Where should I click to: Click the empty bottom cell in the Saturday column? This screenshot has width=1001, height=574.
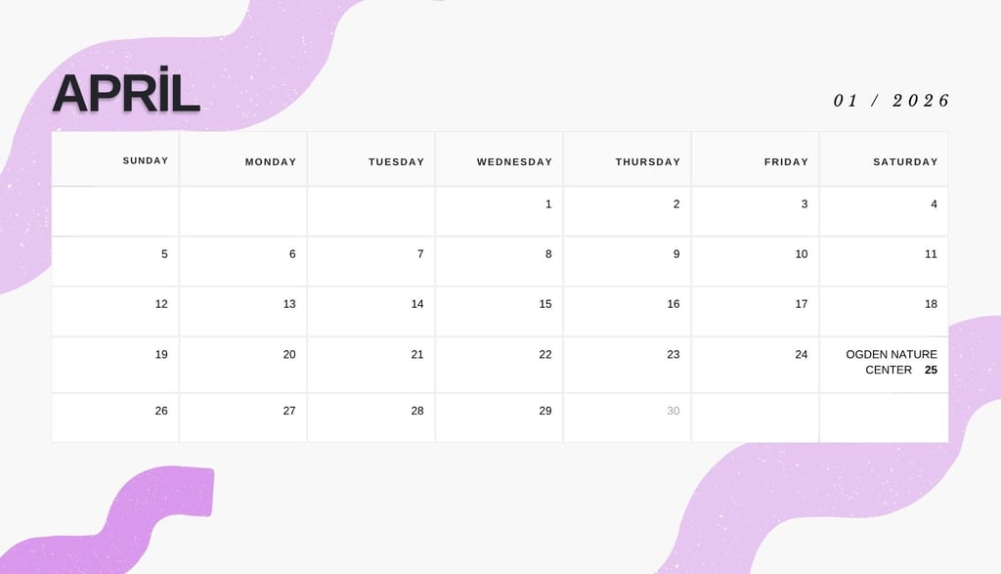(884, 418)
